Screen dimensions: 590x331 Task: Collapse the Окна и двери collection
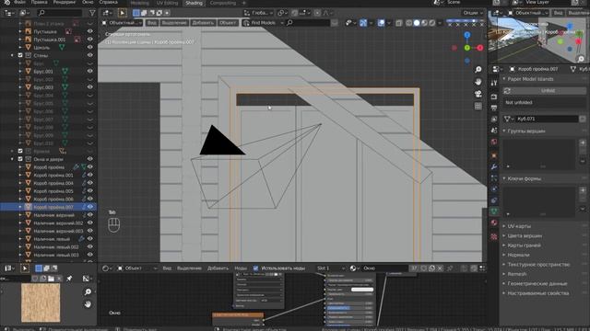pyautogui.click(x=12, y=159)
